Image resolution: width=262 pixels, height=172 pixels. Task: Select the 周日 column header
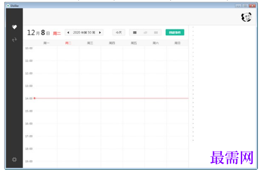tap(177, 43)
